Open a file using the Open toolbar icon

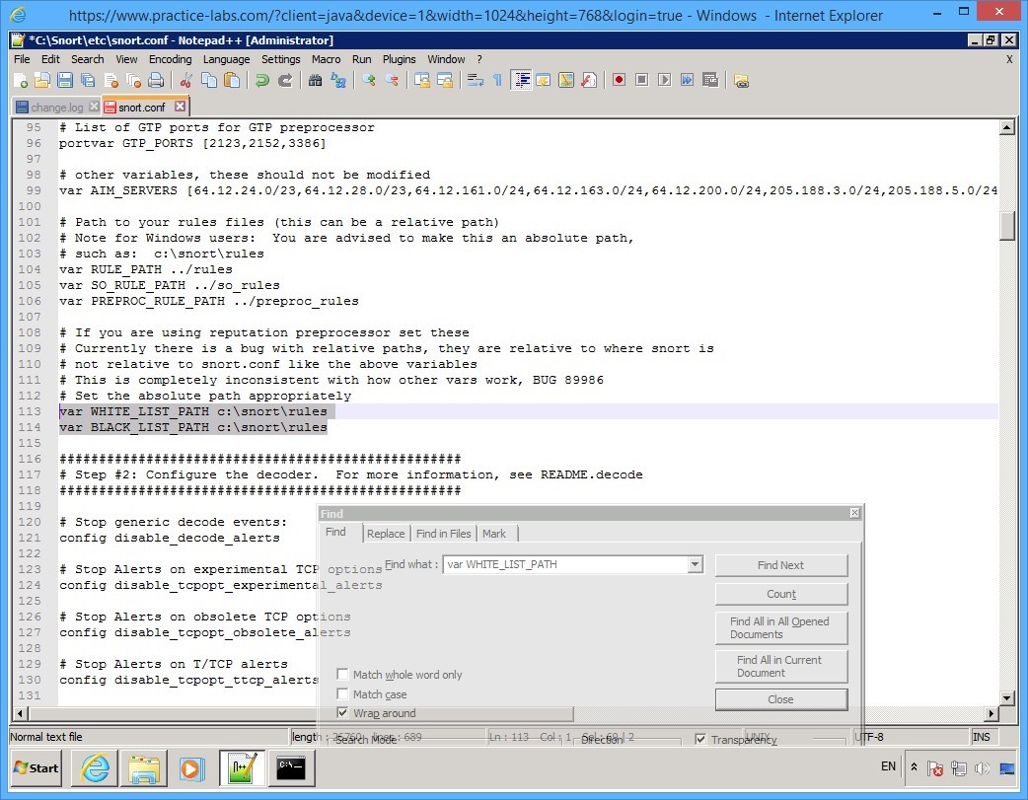[x=43, y=80]
